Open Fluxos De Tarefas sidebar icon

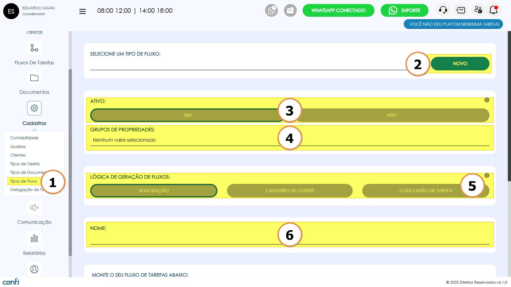point(34,48)
